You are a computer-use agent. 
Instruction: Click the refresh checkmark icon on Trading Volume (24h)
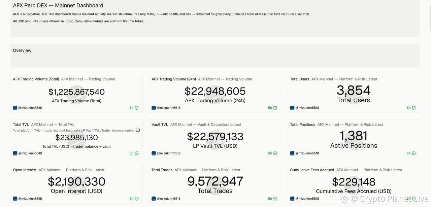point(275,108)
